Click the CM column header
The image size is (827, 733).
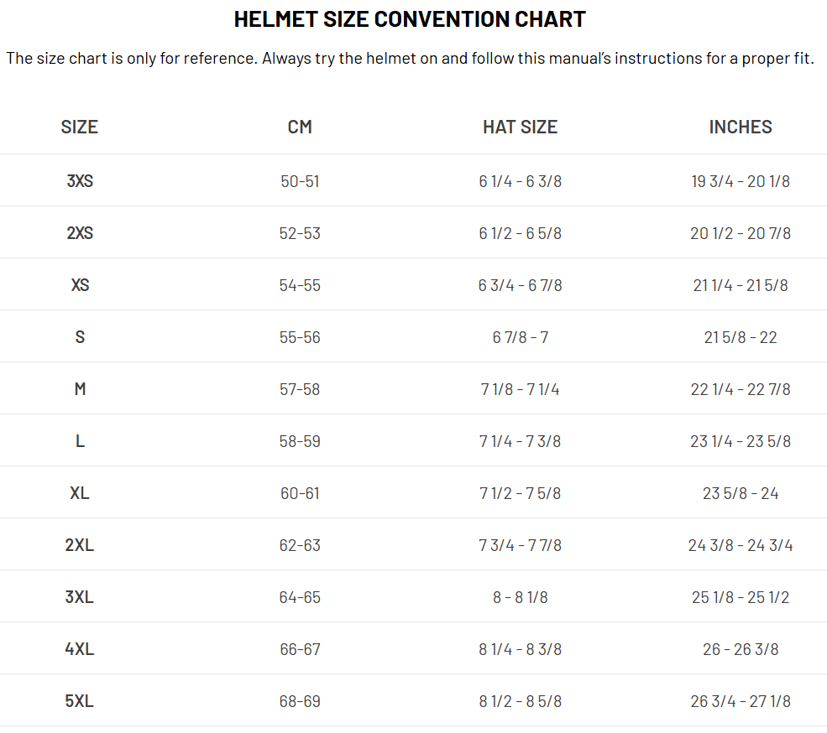(300, 127)
